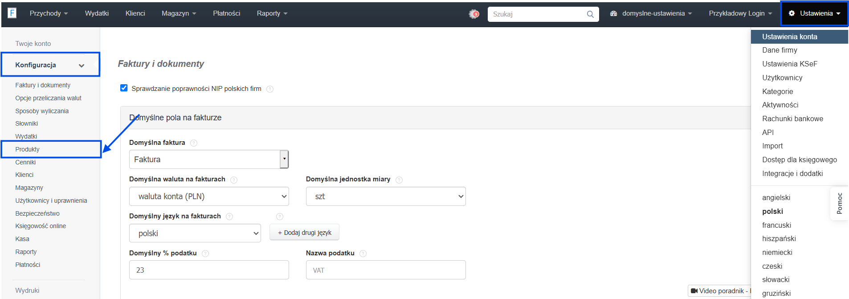Click the Fakturownia F logo icon
Screen dimensions: 849x299
(x=12, y=13)
